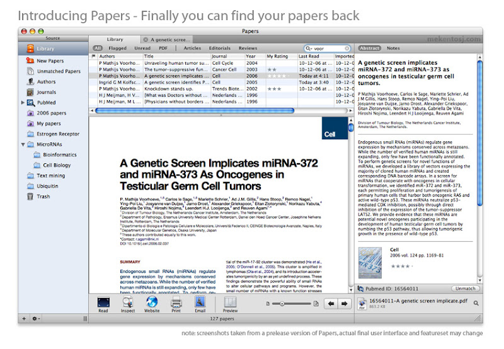Switch to the Library tab
This screenshot has width=504, height=349.
(x=115, y=39)
